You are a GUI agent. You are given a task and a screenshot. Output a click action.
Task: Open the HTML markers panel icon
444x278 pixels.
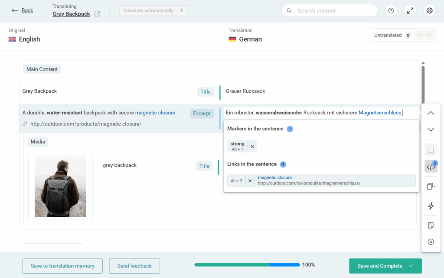[430, 166]
